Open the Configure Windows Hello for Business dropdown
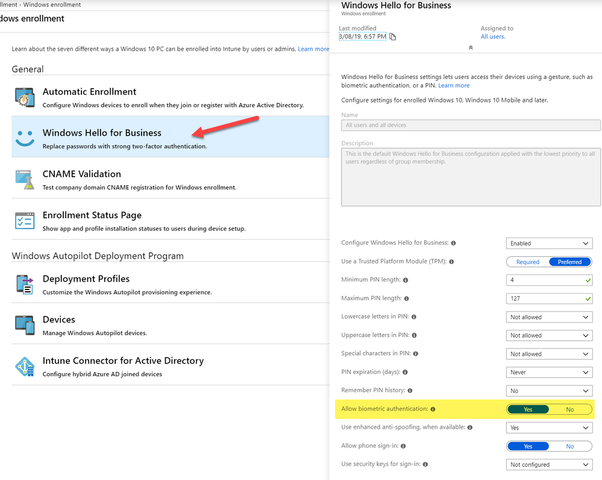602x480 pixels. (x=549, y=243)
